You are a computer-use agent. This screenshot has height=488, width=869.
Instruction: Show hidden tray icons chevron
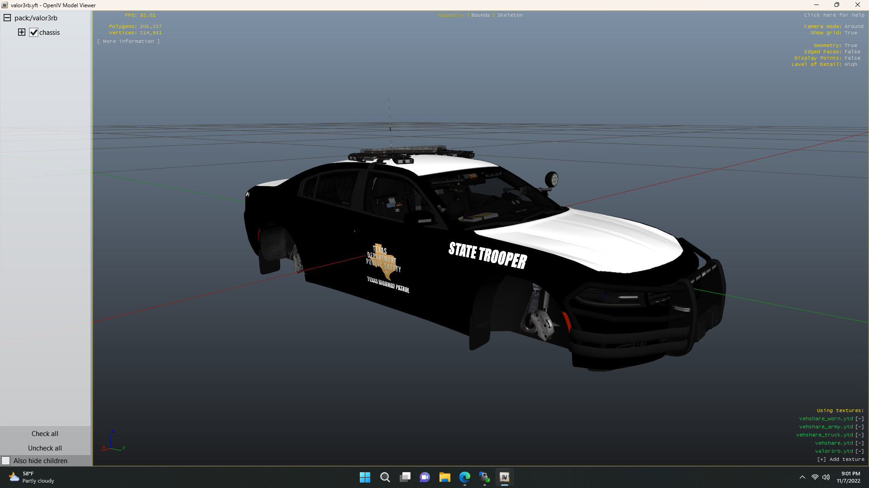[802, 477]
